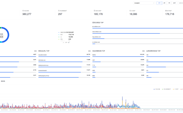The image size is (183, 113).
Task: Click the 美国 source region row
Action: [x=118, y=76]
